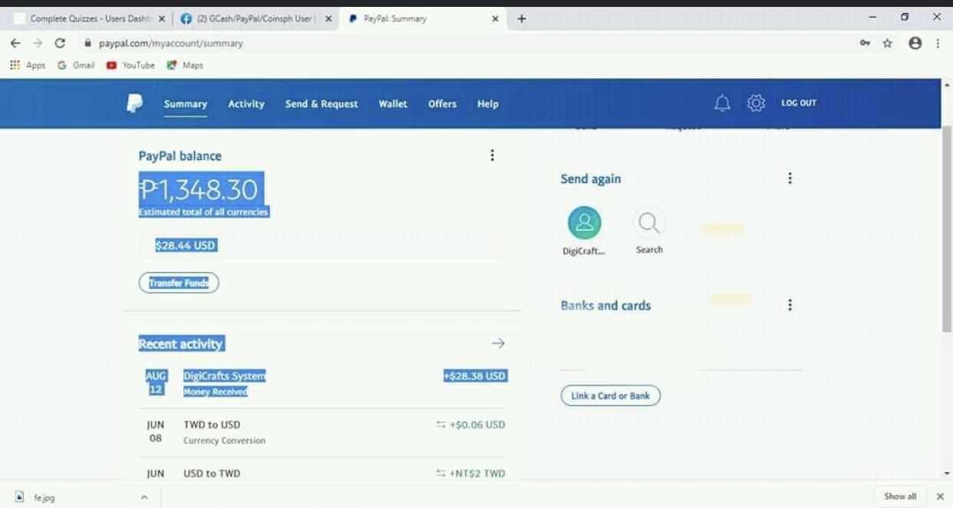Close the Complete Quizzes tab
The height and width of the screenshot is (508, 953).
[162, 18]
